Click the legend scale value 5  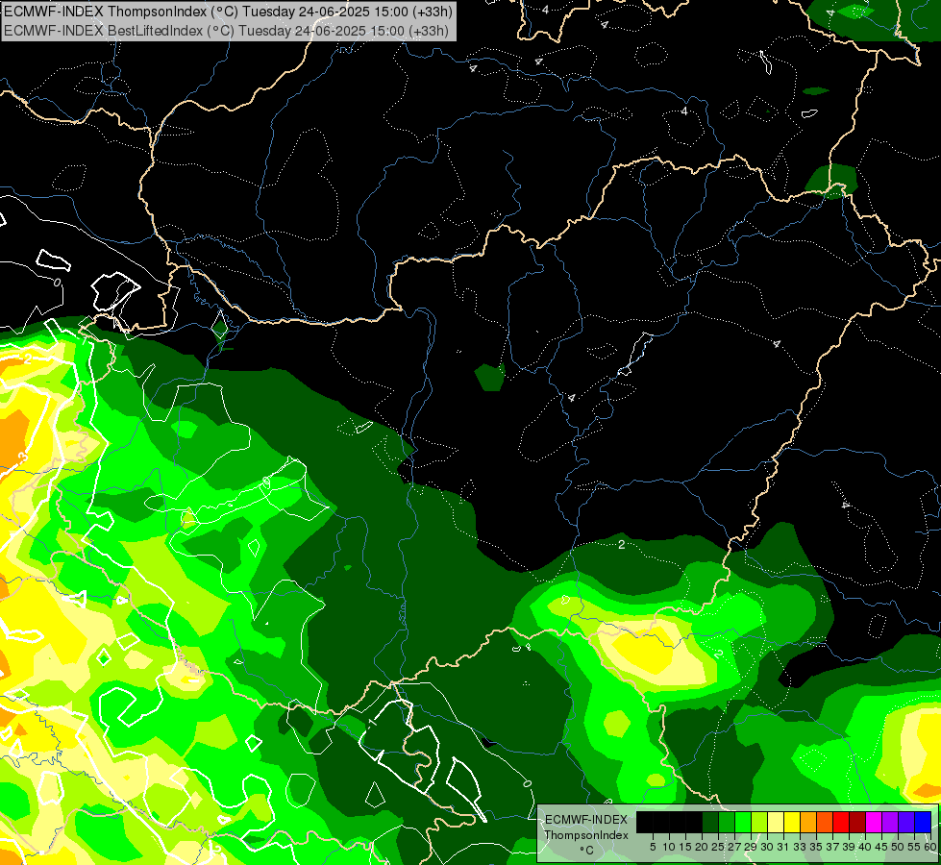tap(653, 847)
